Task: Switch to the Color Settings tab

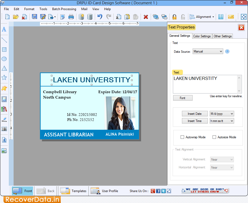Action: click(202, 36)
